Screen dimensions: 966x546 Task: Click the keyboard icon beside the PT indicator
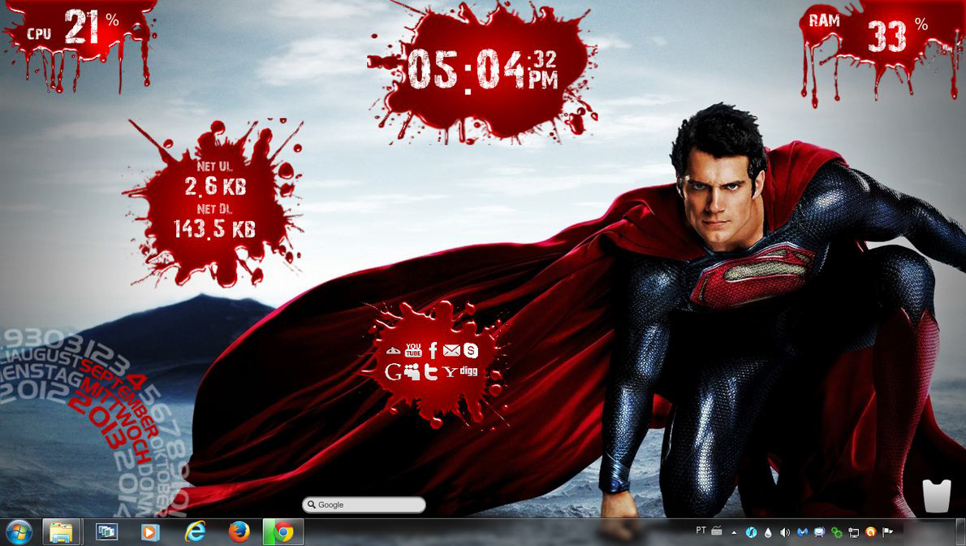(717, 531)
